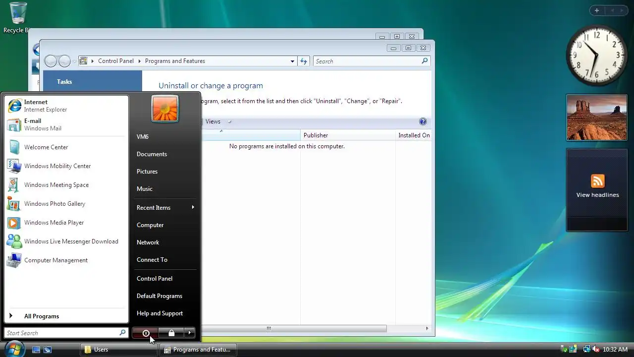Click Show Desktop quick launch icon

click(36, 350)
